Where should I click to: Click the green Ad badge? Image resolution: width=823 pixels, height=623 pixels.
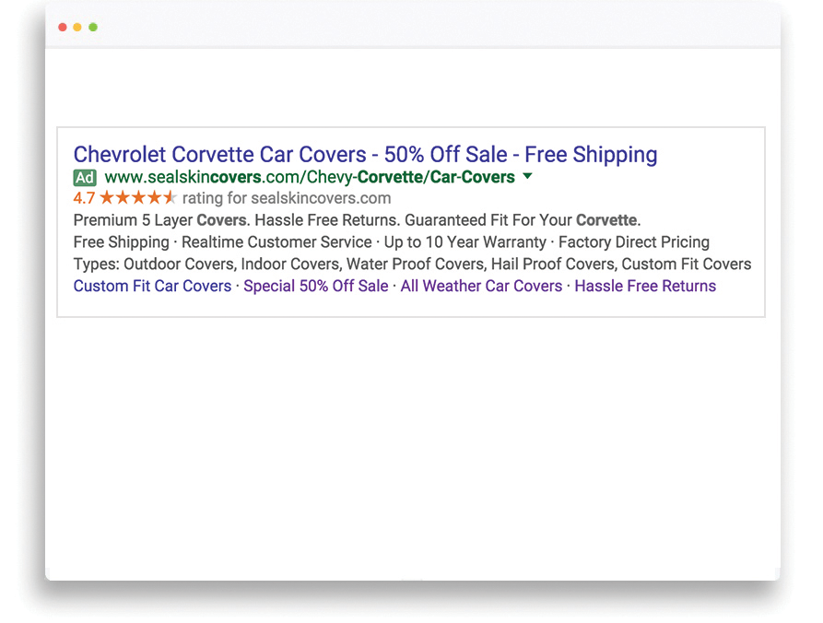click(84, 177)
